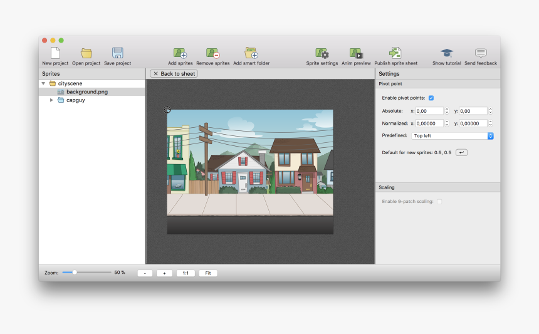Open the Predefined 'Top left' dropdown

pos(453,135)
